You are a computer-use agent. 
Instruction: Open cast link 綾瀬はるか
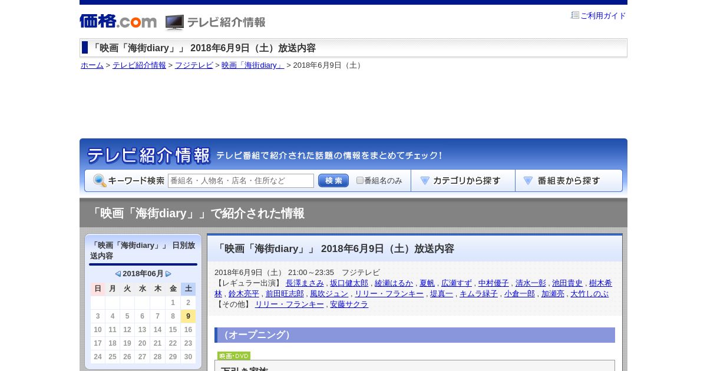click(394, 283)
